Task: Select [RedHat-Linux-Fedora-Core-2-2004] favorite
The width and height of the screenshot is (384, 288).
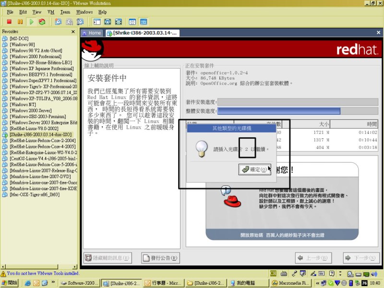Action: [x=43, y=140]
